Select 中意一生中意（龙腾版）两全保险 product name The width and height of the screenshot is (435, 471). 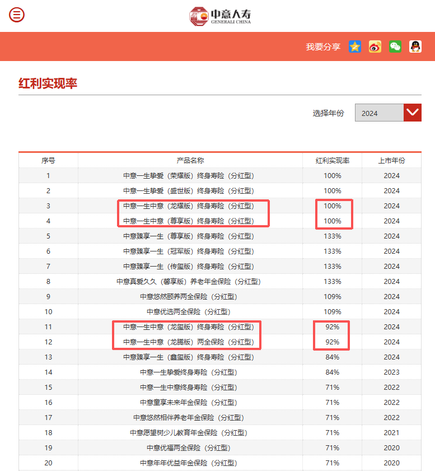click(189, 342)
